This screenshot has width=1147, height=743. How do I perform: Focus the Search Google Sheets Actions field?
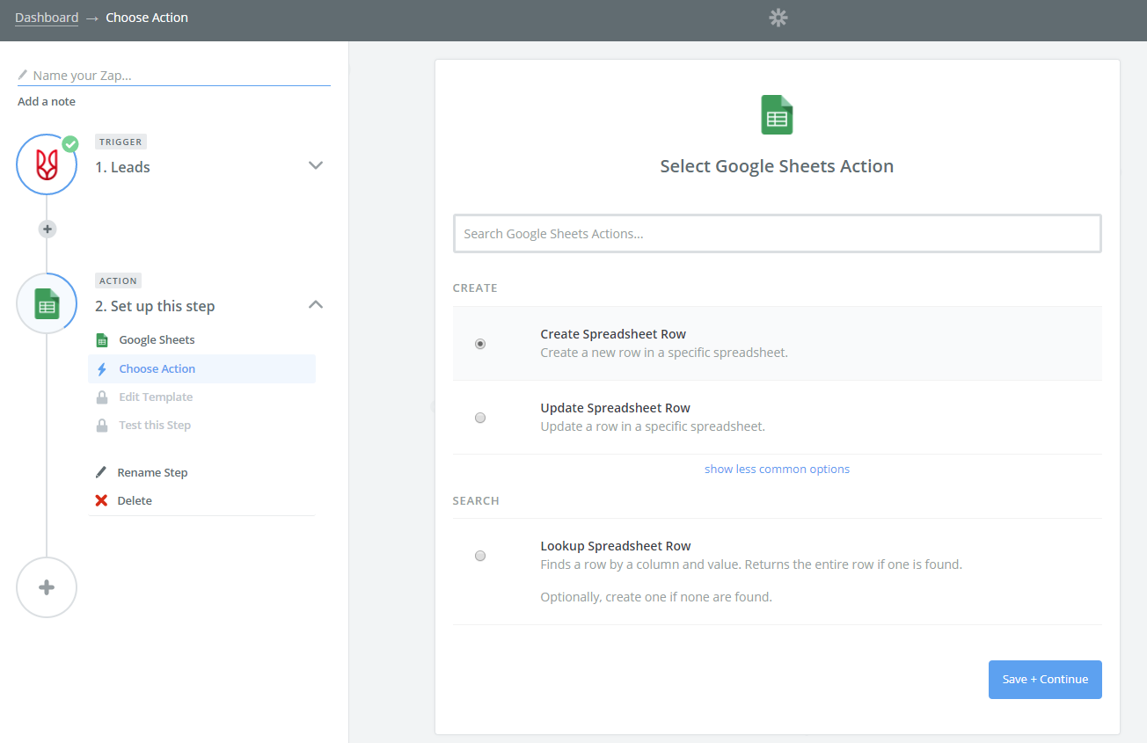pos(777,234)
